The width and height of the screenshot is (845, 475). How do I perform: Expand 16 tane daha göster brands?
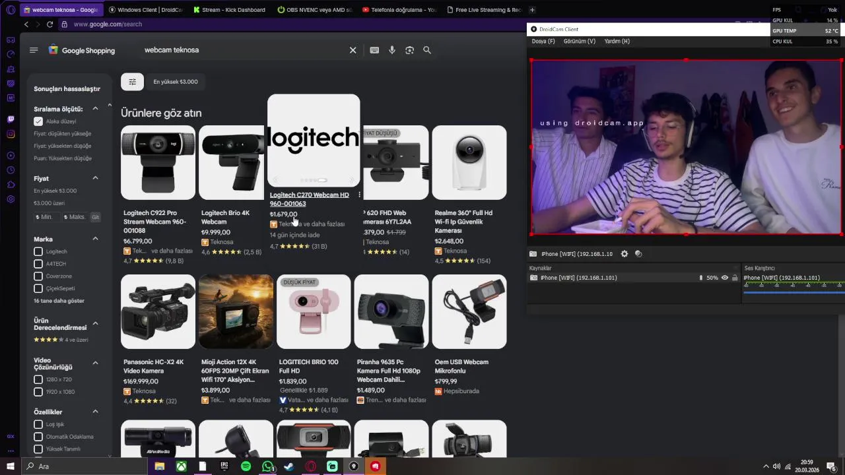pyautogui.click(x=59, y=301)
